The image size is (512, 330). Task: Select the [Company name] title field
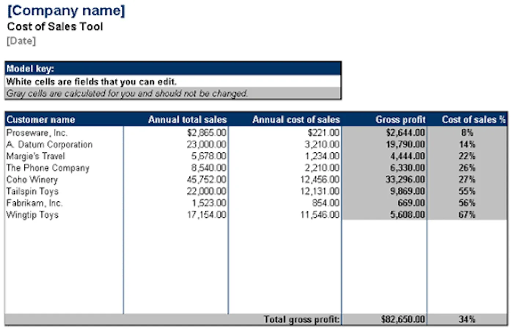(66, 11)
